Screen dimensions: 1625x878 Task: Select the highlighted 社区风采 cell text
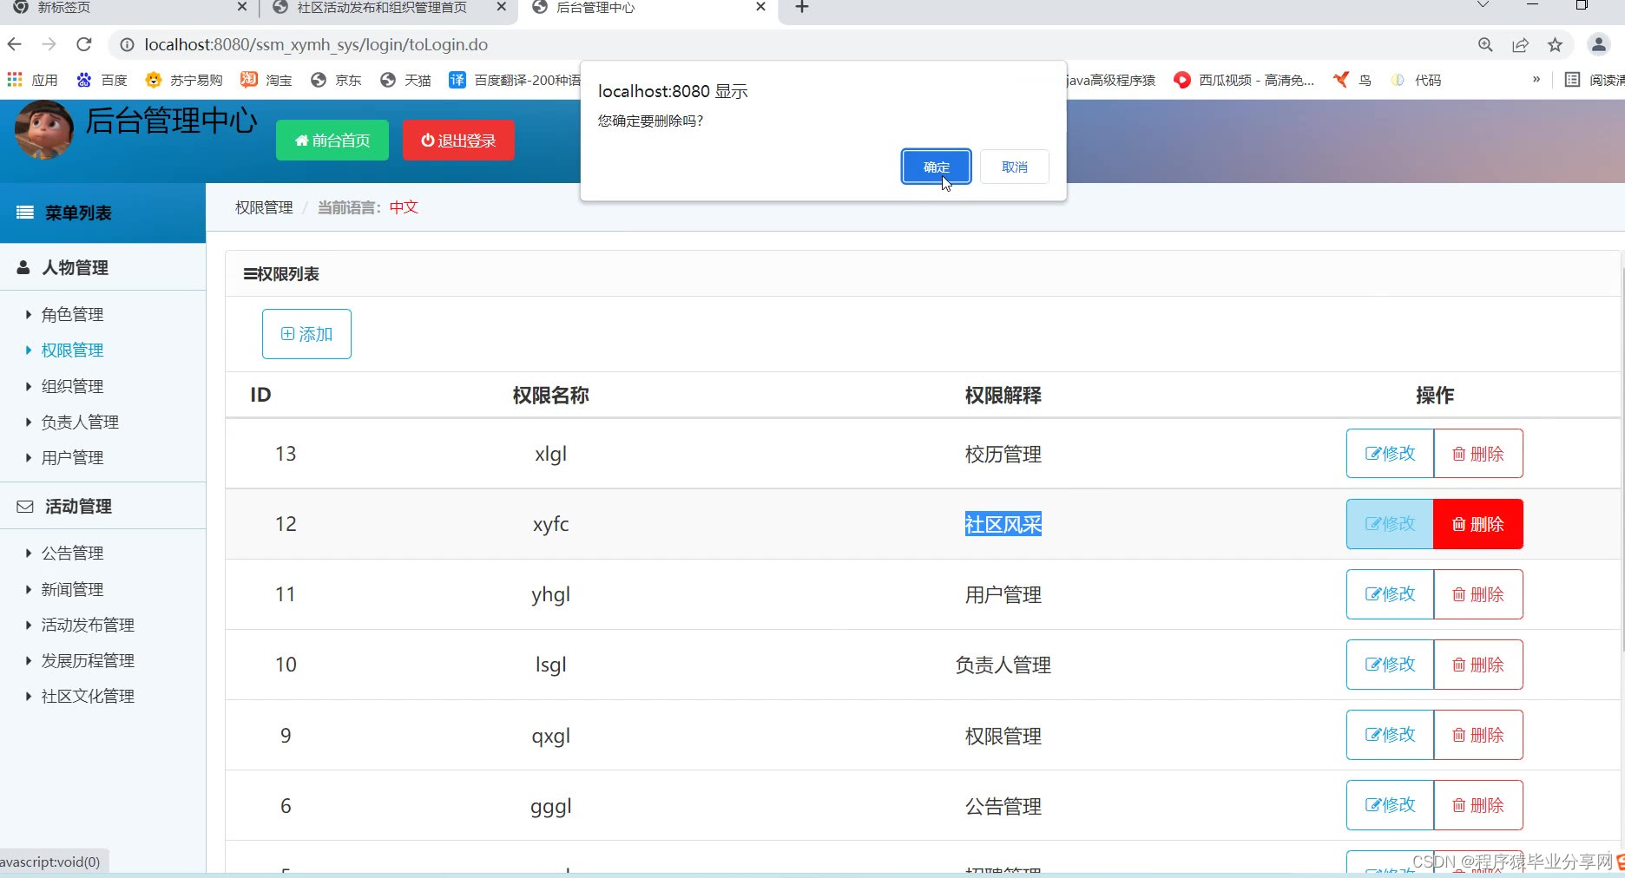point(1003,524)
